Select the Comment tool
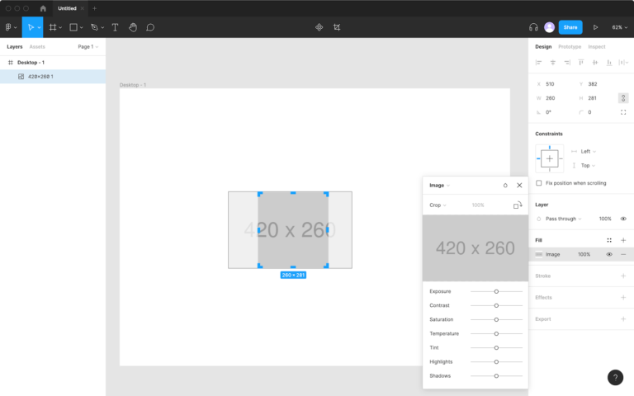 click(x=150, y=27)
